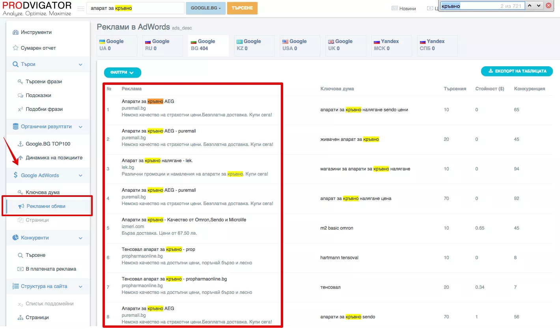Click the megaphone icon for Рекламни обяви
The height and width of the screenshot is (329, 560).
pos(21,206)
